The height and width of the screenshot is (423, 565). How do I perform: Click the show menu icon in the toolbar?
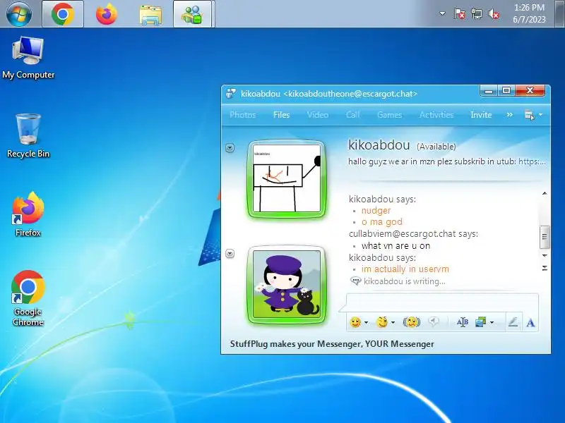(x=529, y=115)
